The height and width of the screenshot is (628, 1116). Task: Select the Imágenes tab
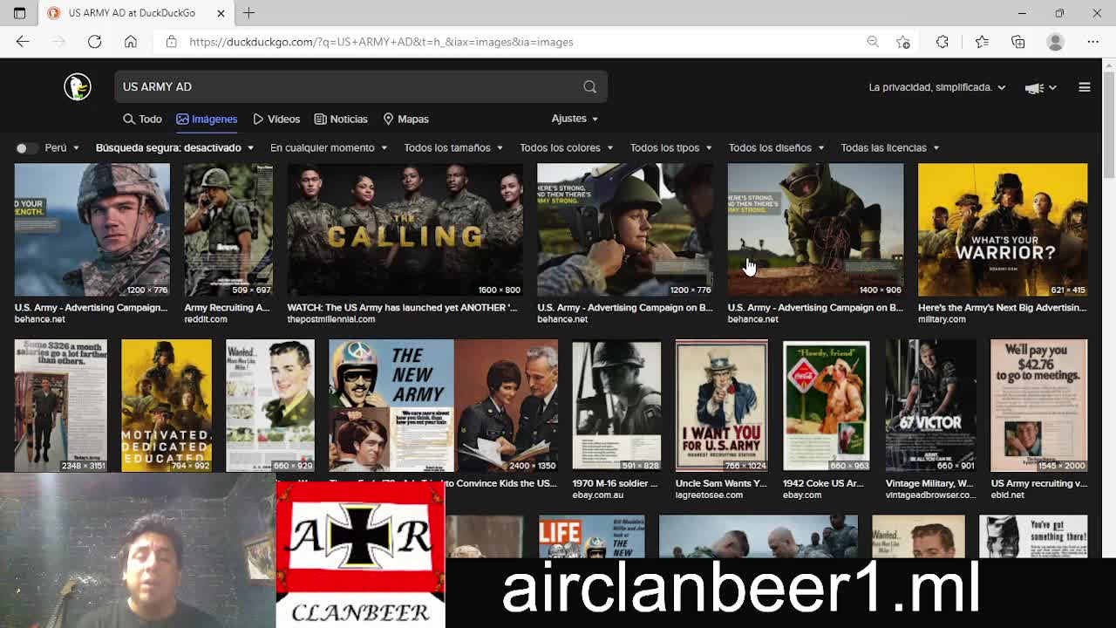207,119
